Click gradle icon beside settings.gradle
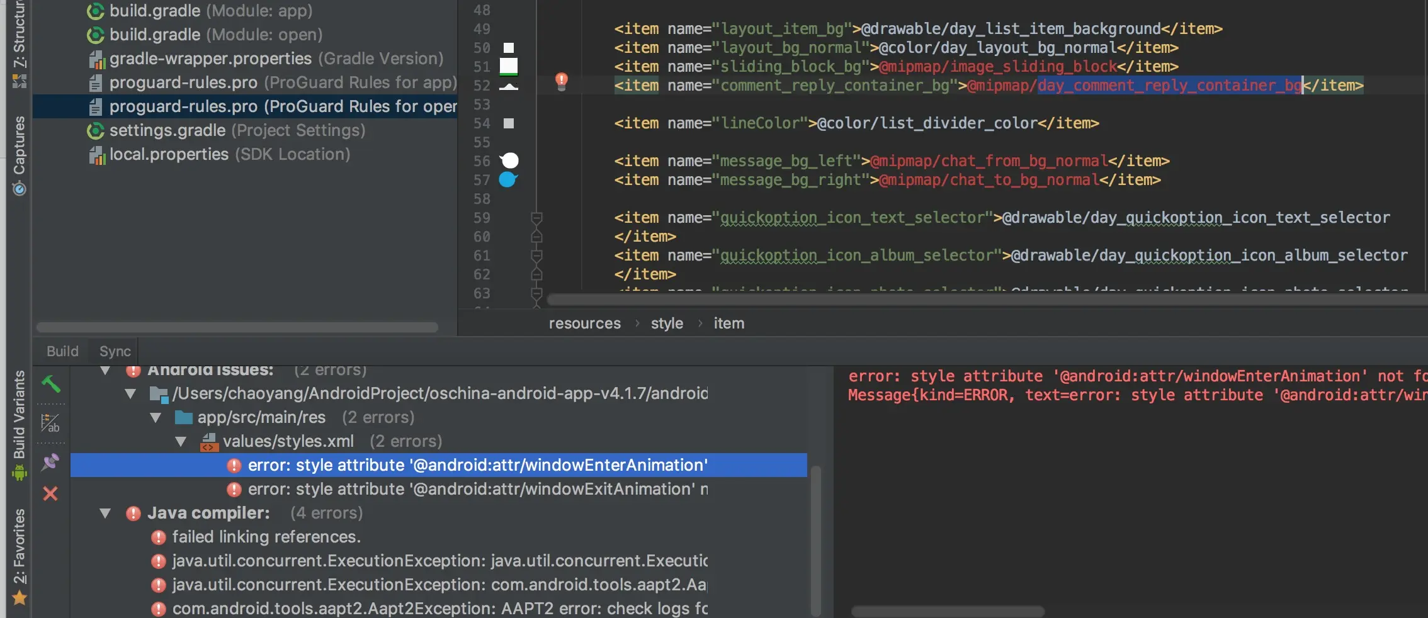The height and width of the screenshot is (618, 1428). pyautogui.click(x=96, y=130)
